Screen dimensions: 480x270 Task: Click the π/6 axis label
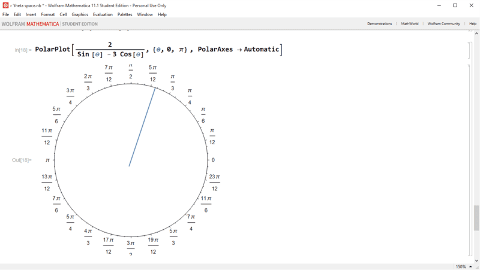click(x=203, y=115)
